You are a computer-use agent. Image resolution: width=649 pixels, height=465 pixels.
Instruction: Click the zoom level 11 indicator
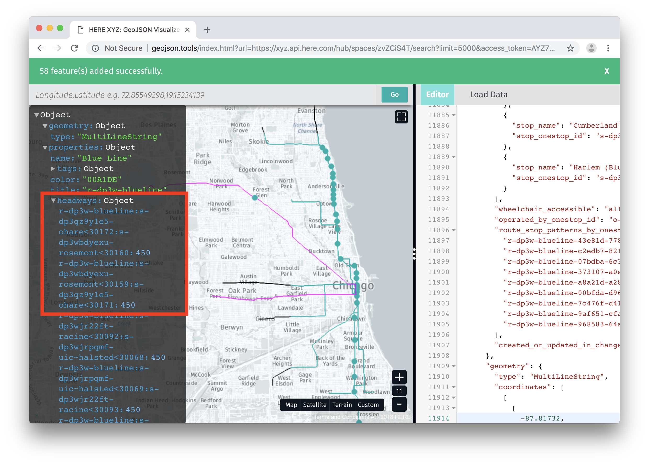click(x=399, y=391)
